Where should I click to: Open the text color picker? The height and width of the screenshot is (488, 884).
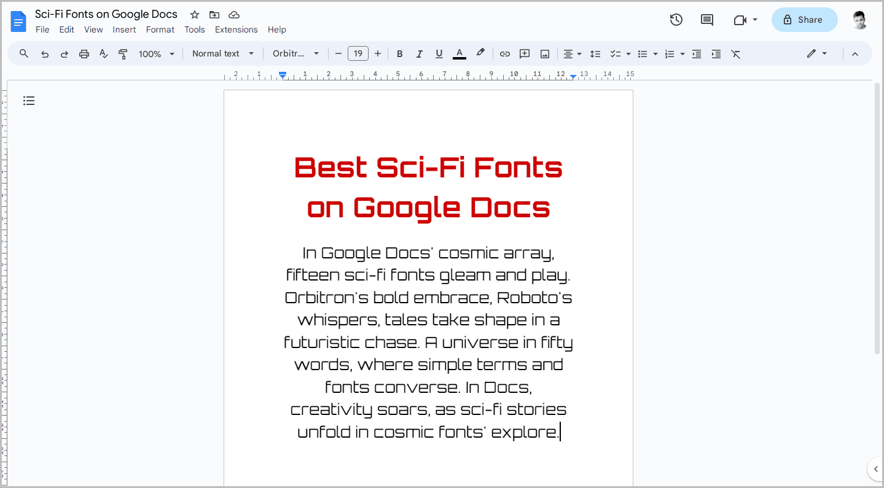click(459, 53)
